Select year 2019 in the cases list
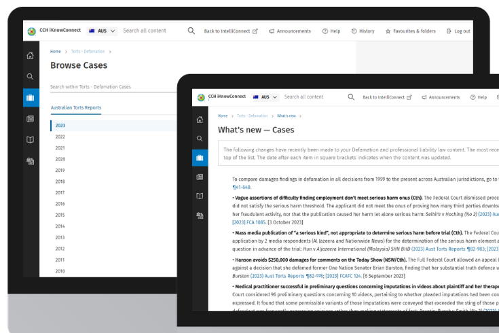 click(60, 170)
